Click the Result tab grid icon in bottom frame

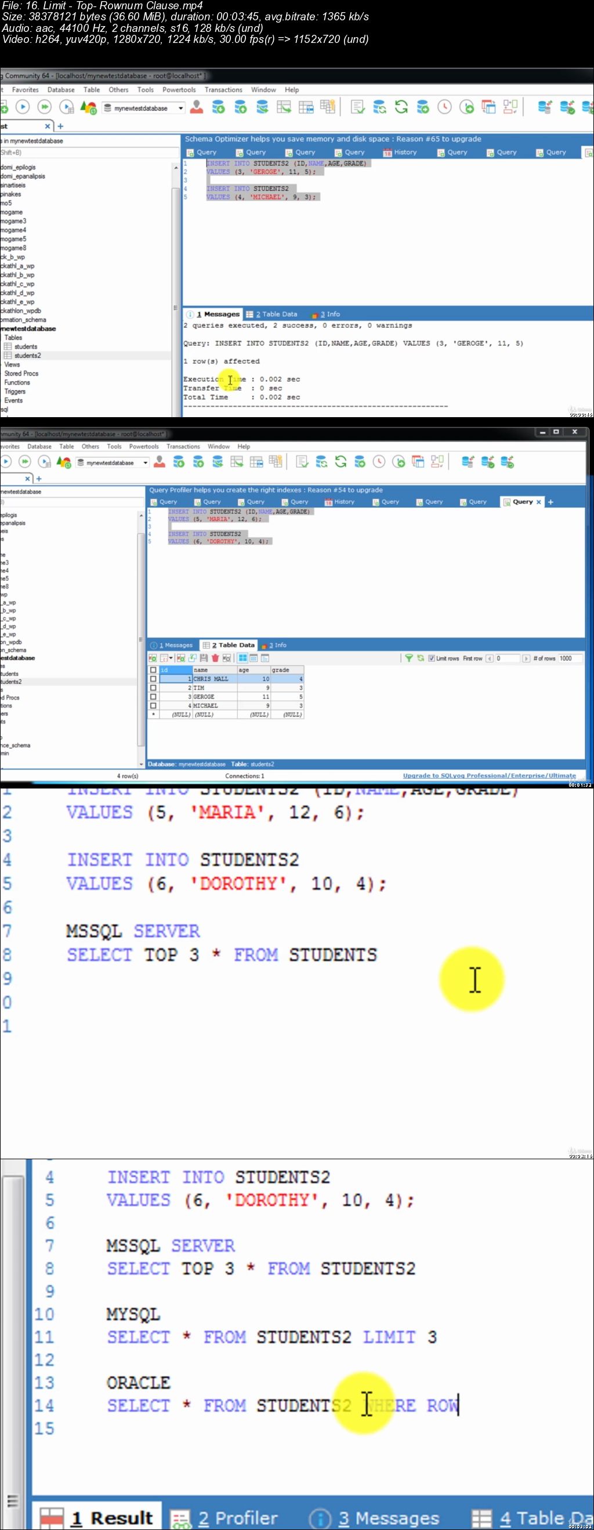[x=52, y=1518]
